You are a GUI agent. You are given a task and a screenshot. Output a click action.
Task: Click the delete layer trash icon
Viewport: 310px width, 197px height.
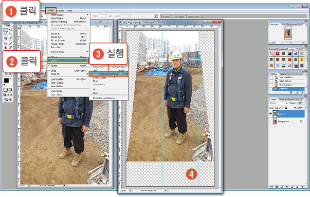(303, 187)
